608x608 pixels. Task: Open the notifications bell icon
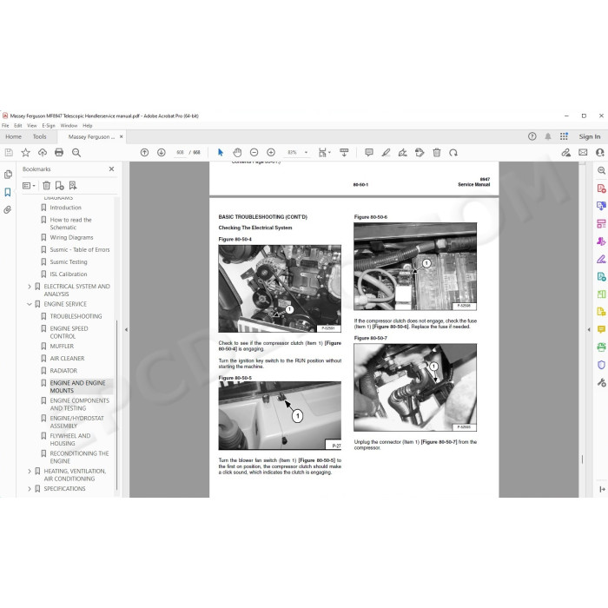click(x=548, y=136)
